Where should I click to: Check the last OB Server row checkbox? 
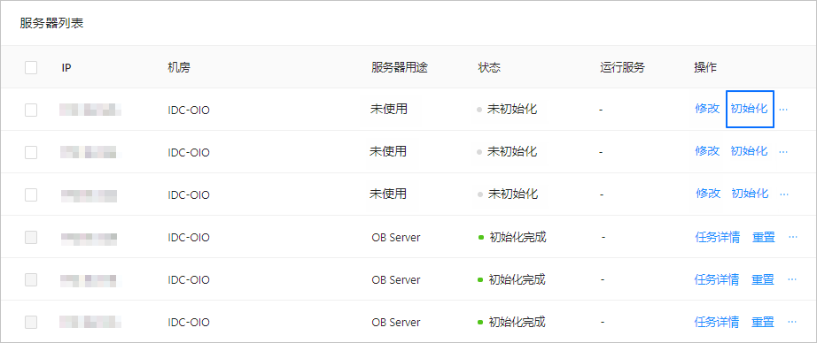[31, 322]
